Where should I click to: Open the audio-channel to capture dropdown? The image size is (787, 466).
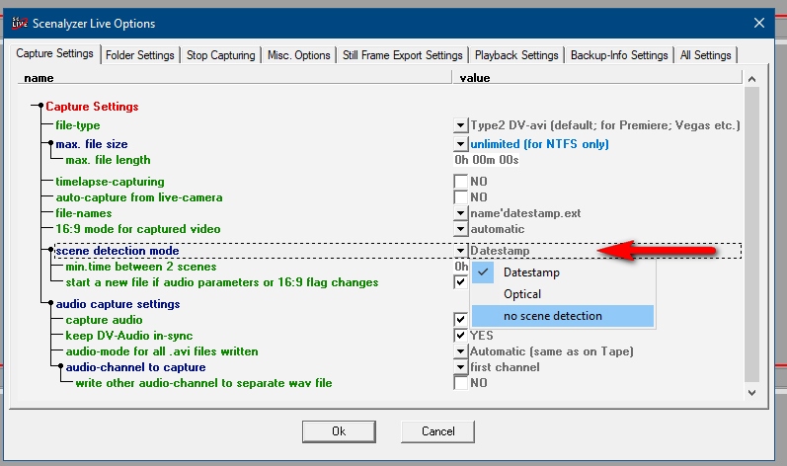[x=460, y=367]
